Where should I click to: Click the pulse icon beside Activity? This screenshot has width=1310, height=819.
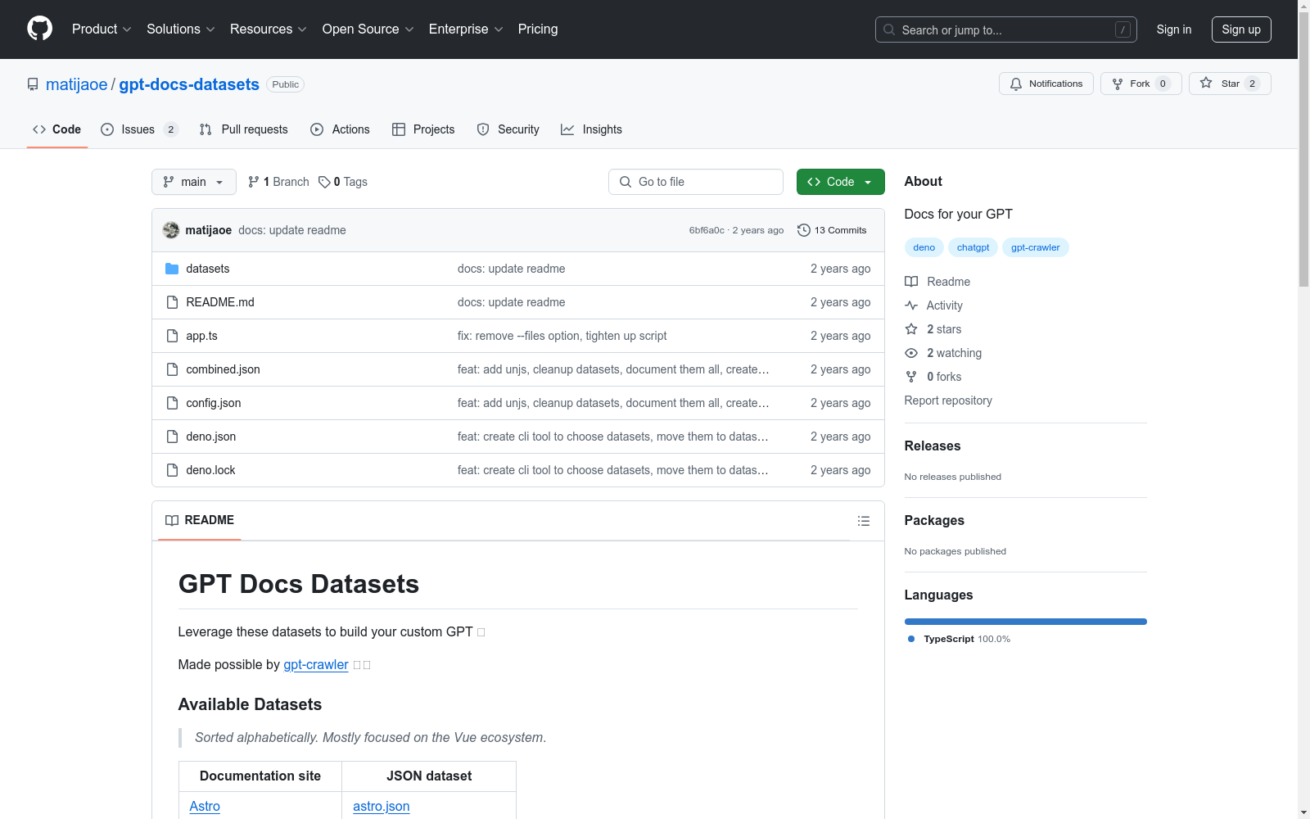[x=911, y=305]
